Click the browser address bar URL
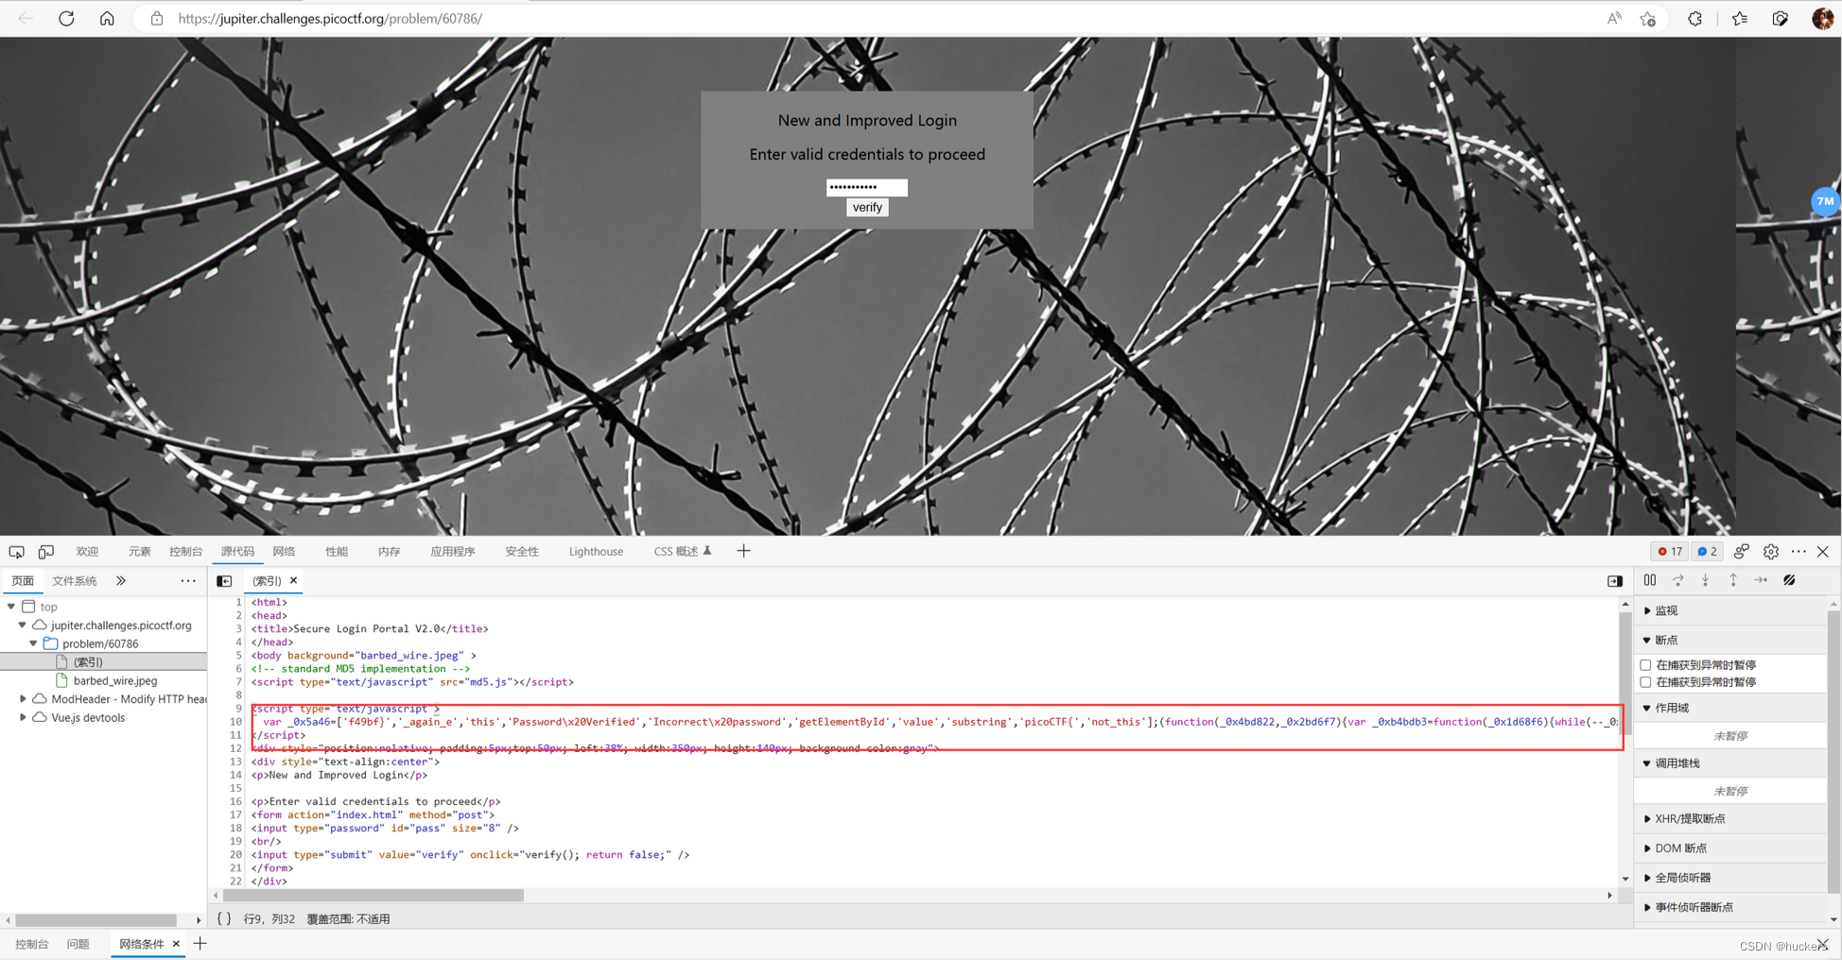1842x960 pixels. click(330, 19)
